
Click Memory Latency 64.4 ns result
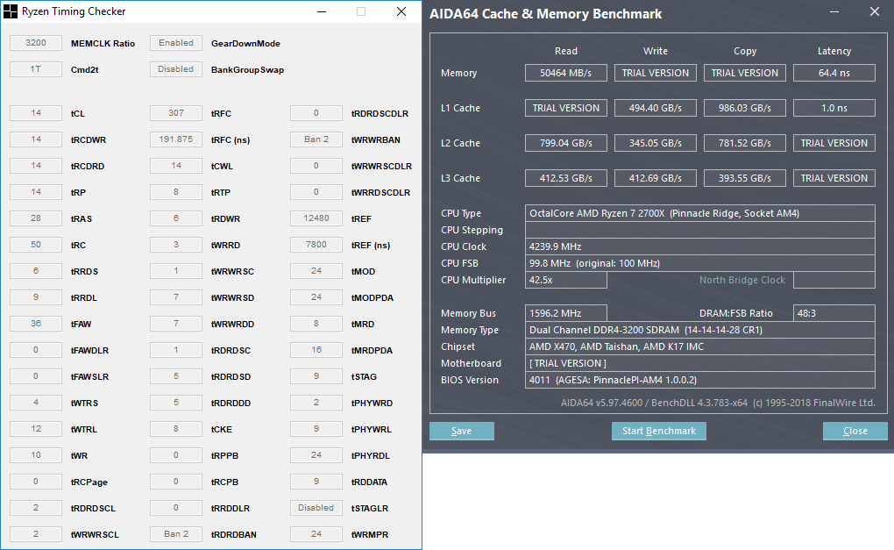(834, 73)
